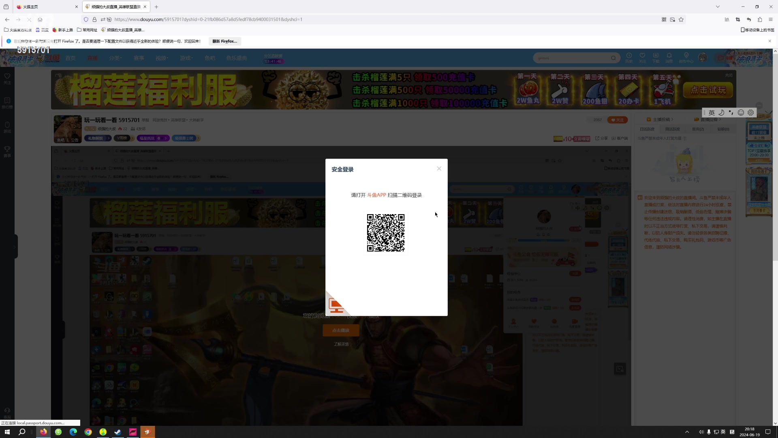Open the 消息 bell icon

pos(669,57)
